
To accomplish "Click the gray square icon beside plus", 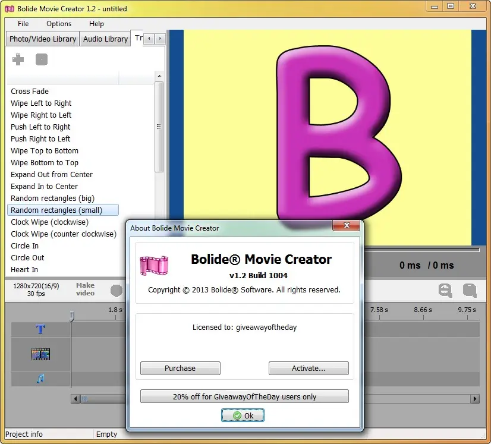I will (42, 59).
